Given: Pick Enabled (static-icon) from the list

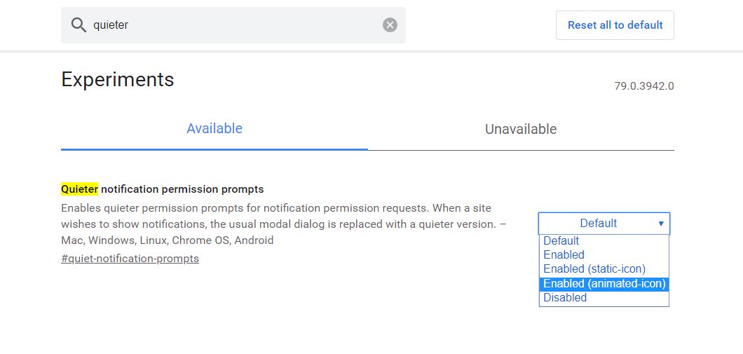Looking at the screenshot, I should click(594, 269).
